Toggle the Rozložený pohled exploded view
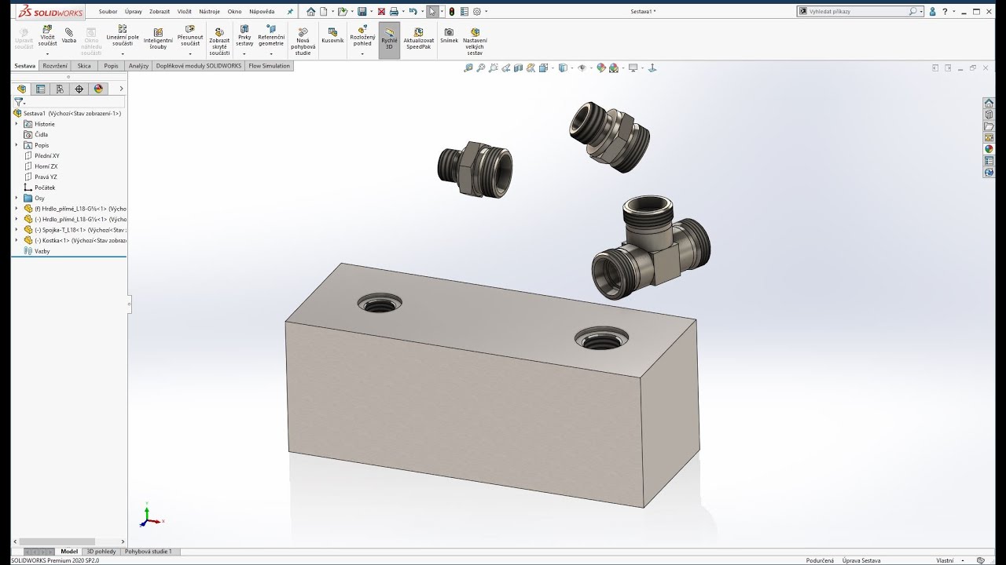1006x565 pixels. click(362, 35)
